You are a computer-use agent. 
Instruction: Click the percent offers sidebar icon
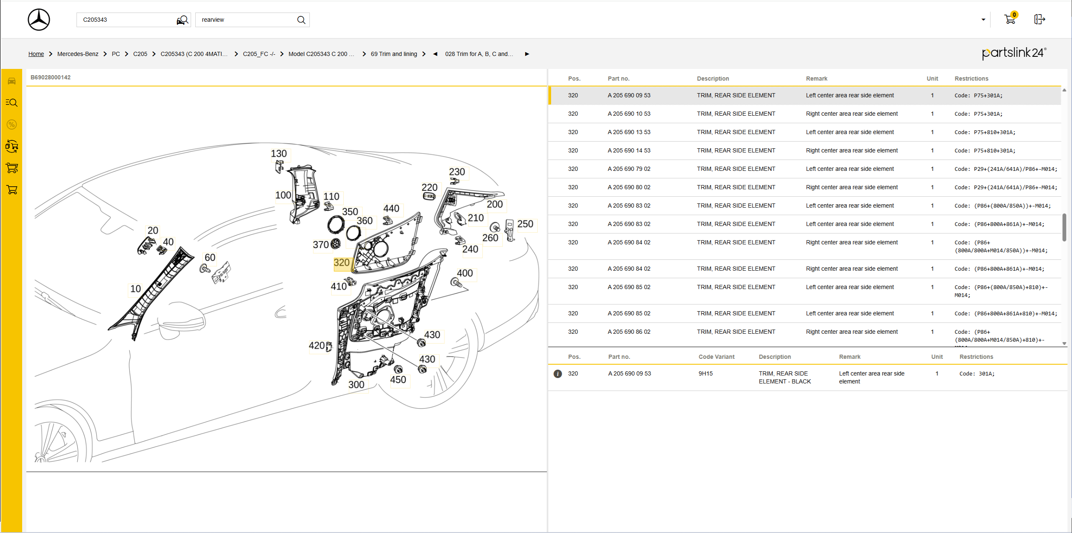[12, 124]
